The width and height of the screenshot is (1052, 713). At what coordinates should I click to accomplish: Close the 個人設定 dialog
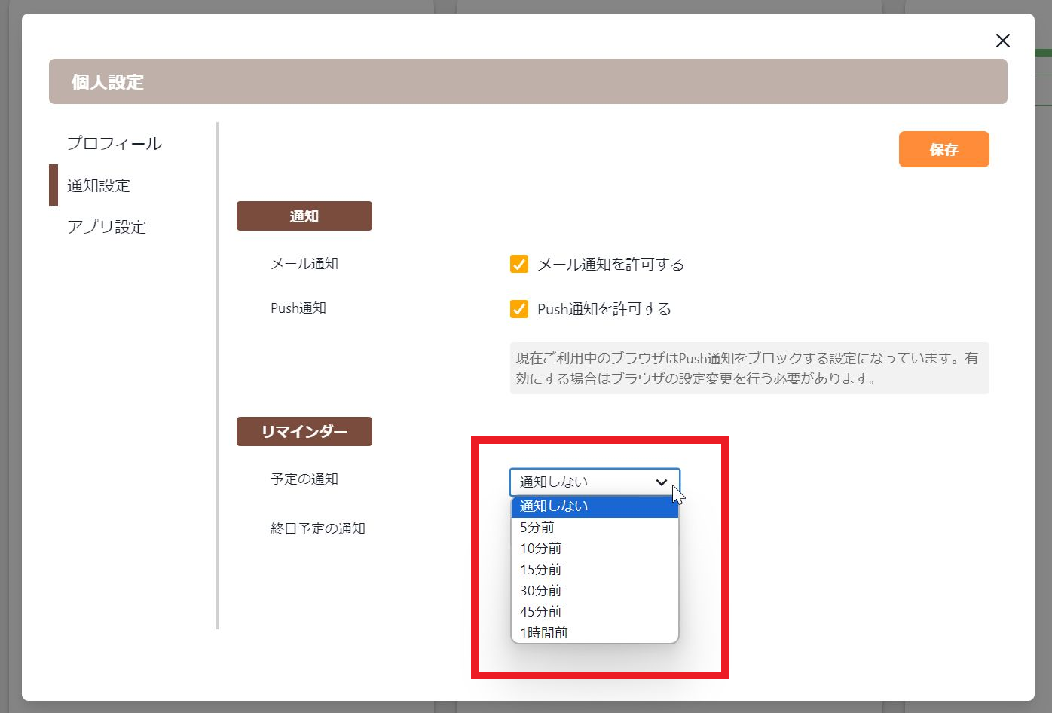tap(1002, 41)
